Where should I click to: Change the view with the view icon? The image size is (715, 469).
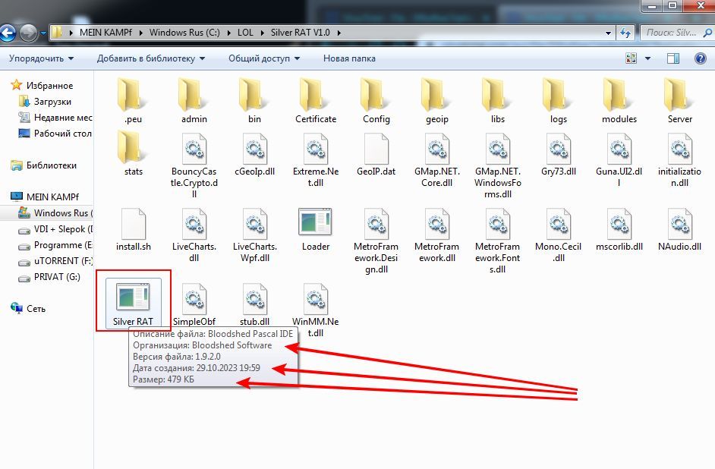631,58
